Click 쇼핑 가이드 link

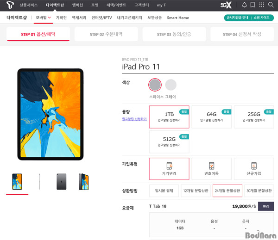click(261, 18)
